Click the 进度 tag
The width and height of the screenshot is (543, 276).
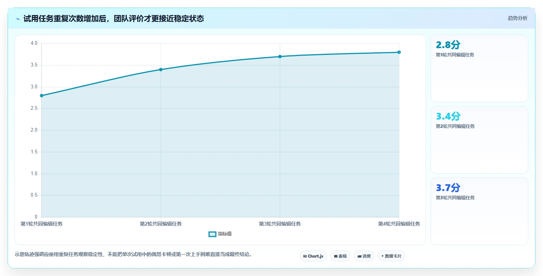coord(364,256)
